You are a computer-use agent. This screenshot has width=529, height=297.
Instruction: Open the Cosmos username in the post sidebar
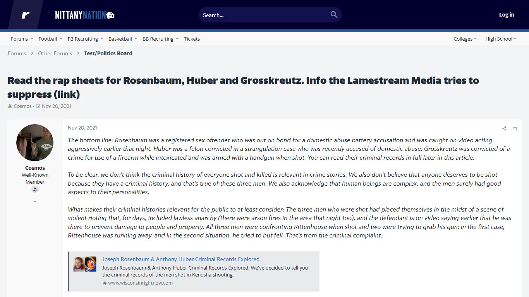[35, 168]
